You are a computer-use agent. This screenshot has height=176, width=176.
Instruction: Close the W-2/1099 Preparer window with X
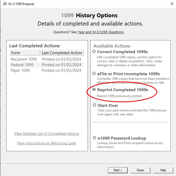(x=171, y=4)
